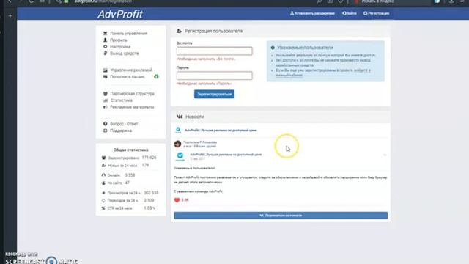The width and height of the screenshot is (469, 264).
Task: Open the news post author link
Action: pos(226,155)
